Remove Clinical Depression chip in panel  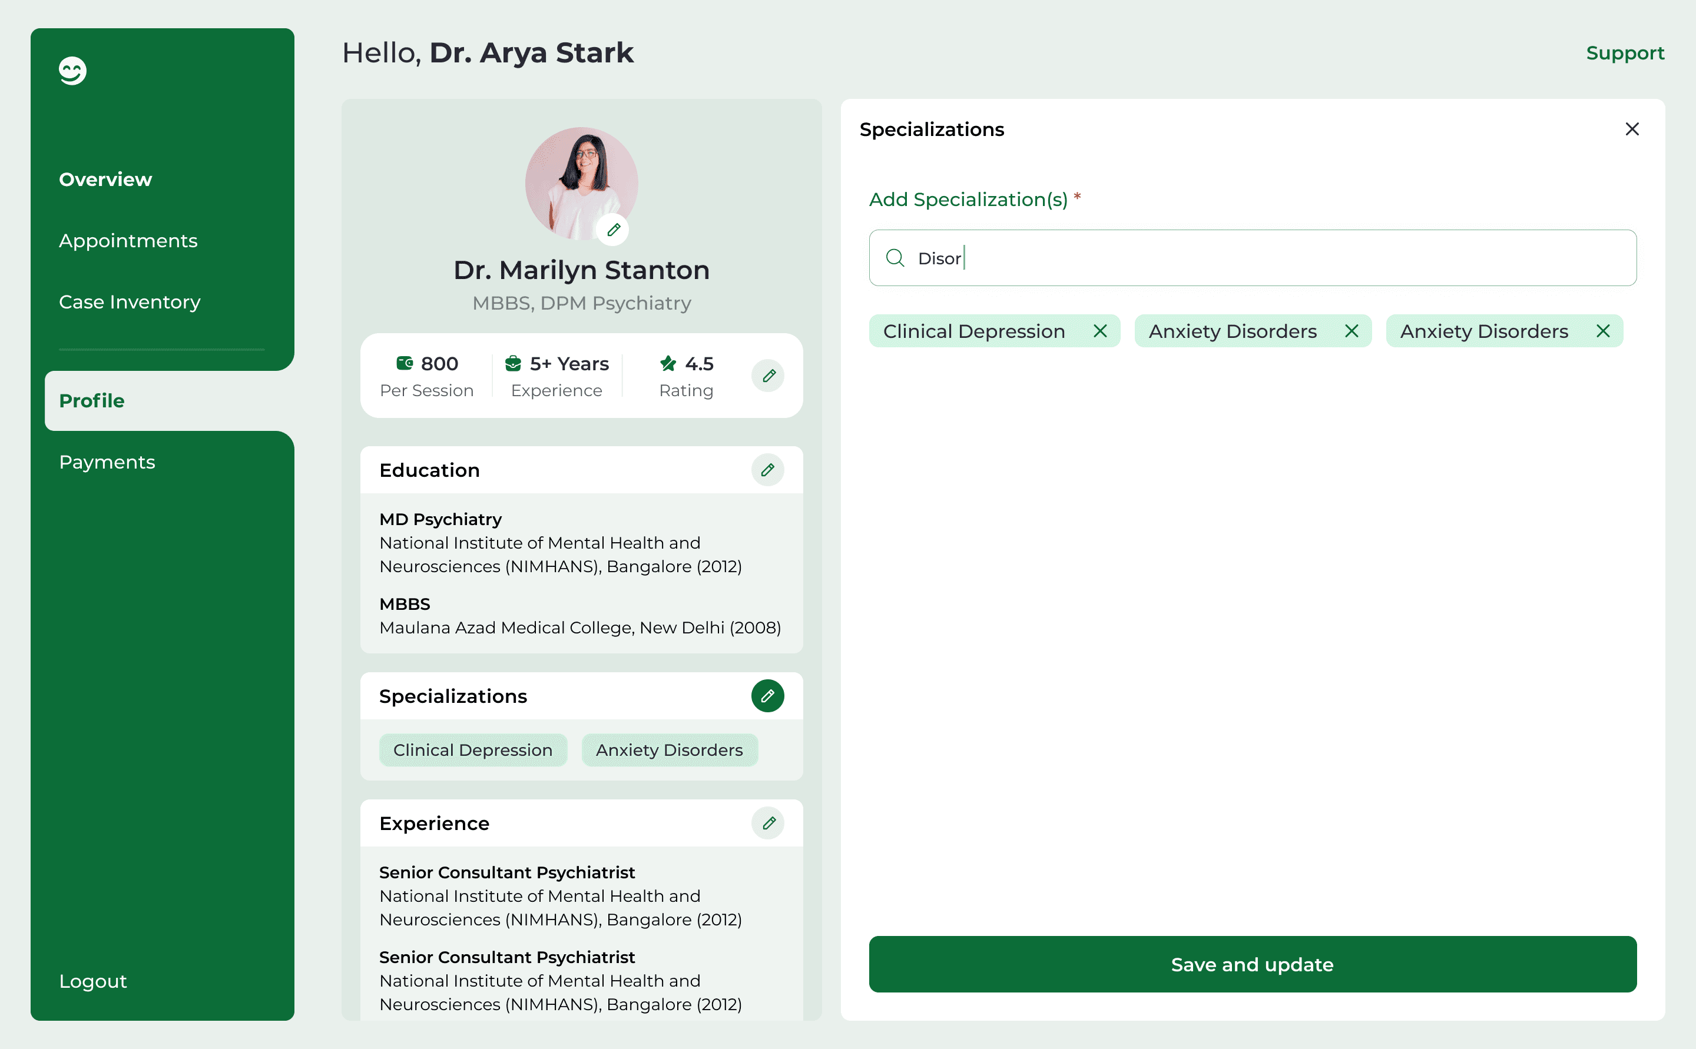1100,331
